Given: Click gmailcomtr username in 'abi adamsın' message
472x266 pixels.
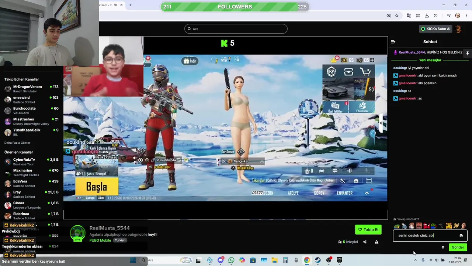Looking at the screenshot, I should pos(407,83).
